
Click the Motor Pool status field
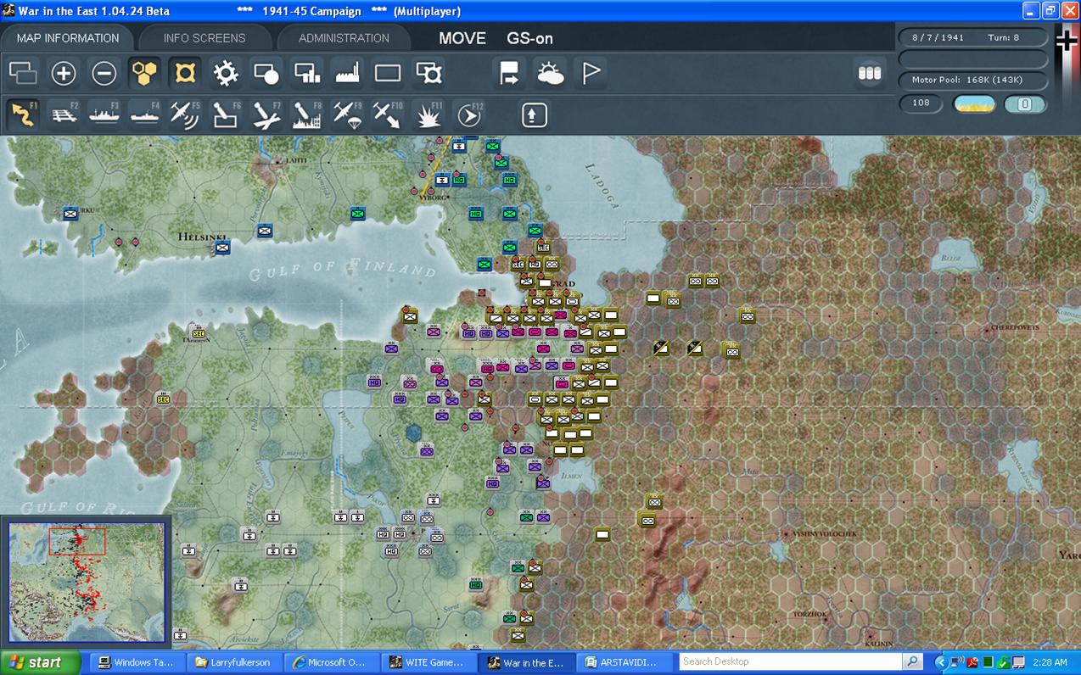[x=972, y=80]
